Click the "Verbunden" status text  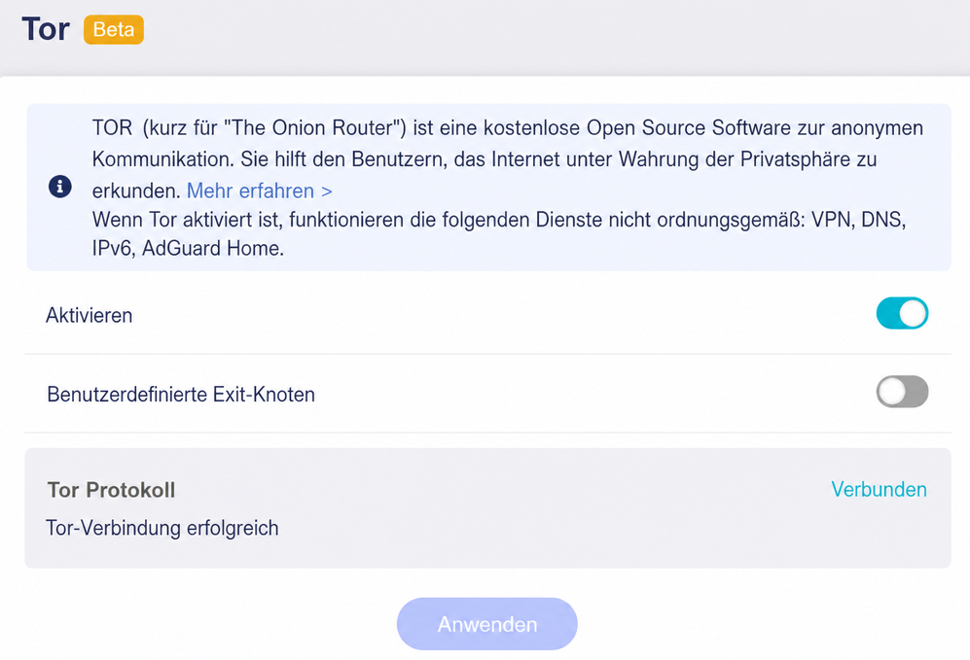pyautogui.click(x=879, y=490)
